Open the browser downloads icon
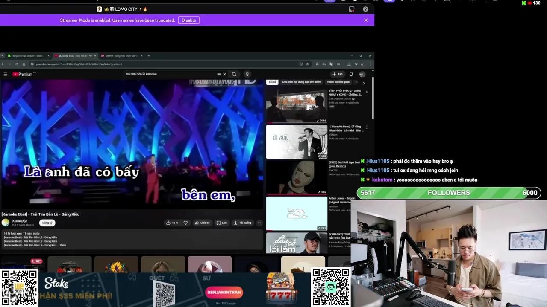Image resolution: width=547 pixels, height=307 pixels. 349,64
